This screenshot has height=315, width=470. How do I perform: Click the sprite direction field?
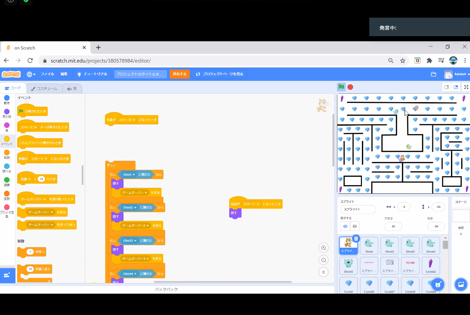click(x=436, y=226)
